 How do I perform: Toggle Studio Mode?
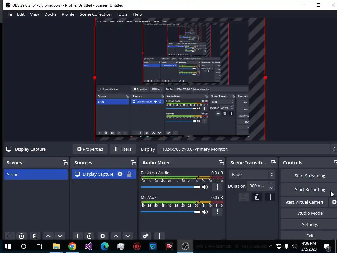click(309, 213)
